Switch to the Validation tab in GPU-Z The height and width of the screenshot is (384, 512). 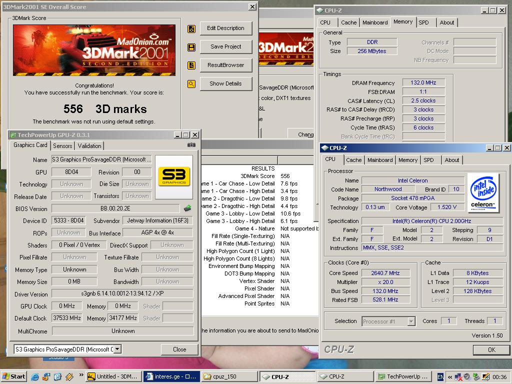(x=89, y=145)
